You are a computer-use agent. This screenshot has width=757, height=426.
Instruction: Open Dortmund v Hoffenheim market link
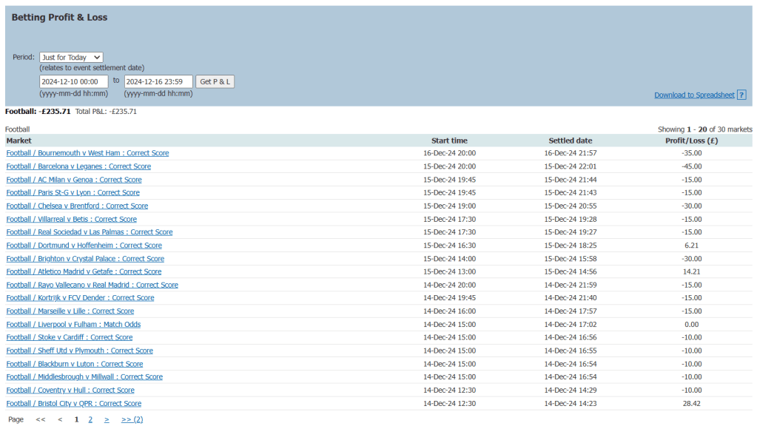[84, 246]
